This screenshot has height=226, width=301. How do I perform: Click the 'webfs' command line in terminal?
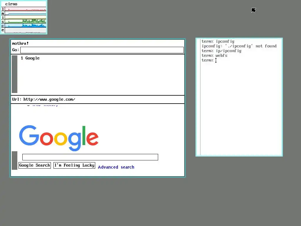[x=214, y=56]
